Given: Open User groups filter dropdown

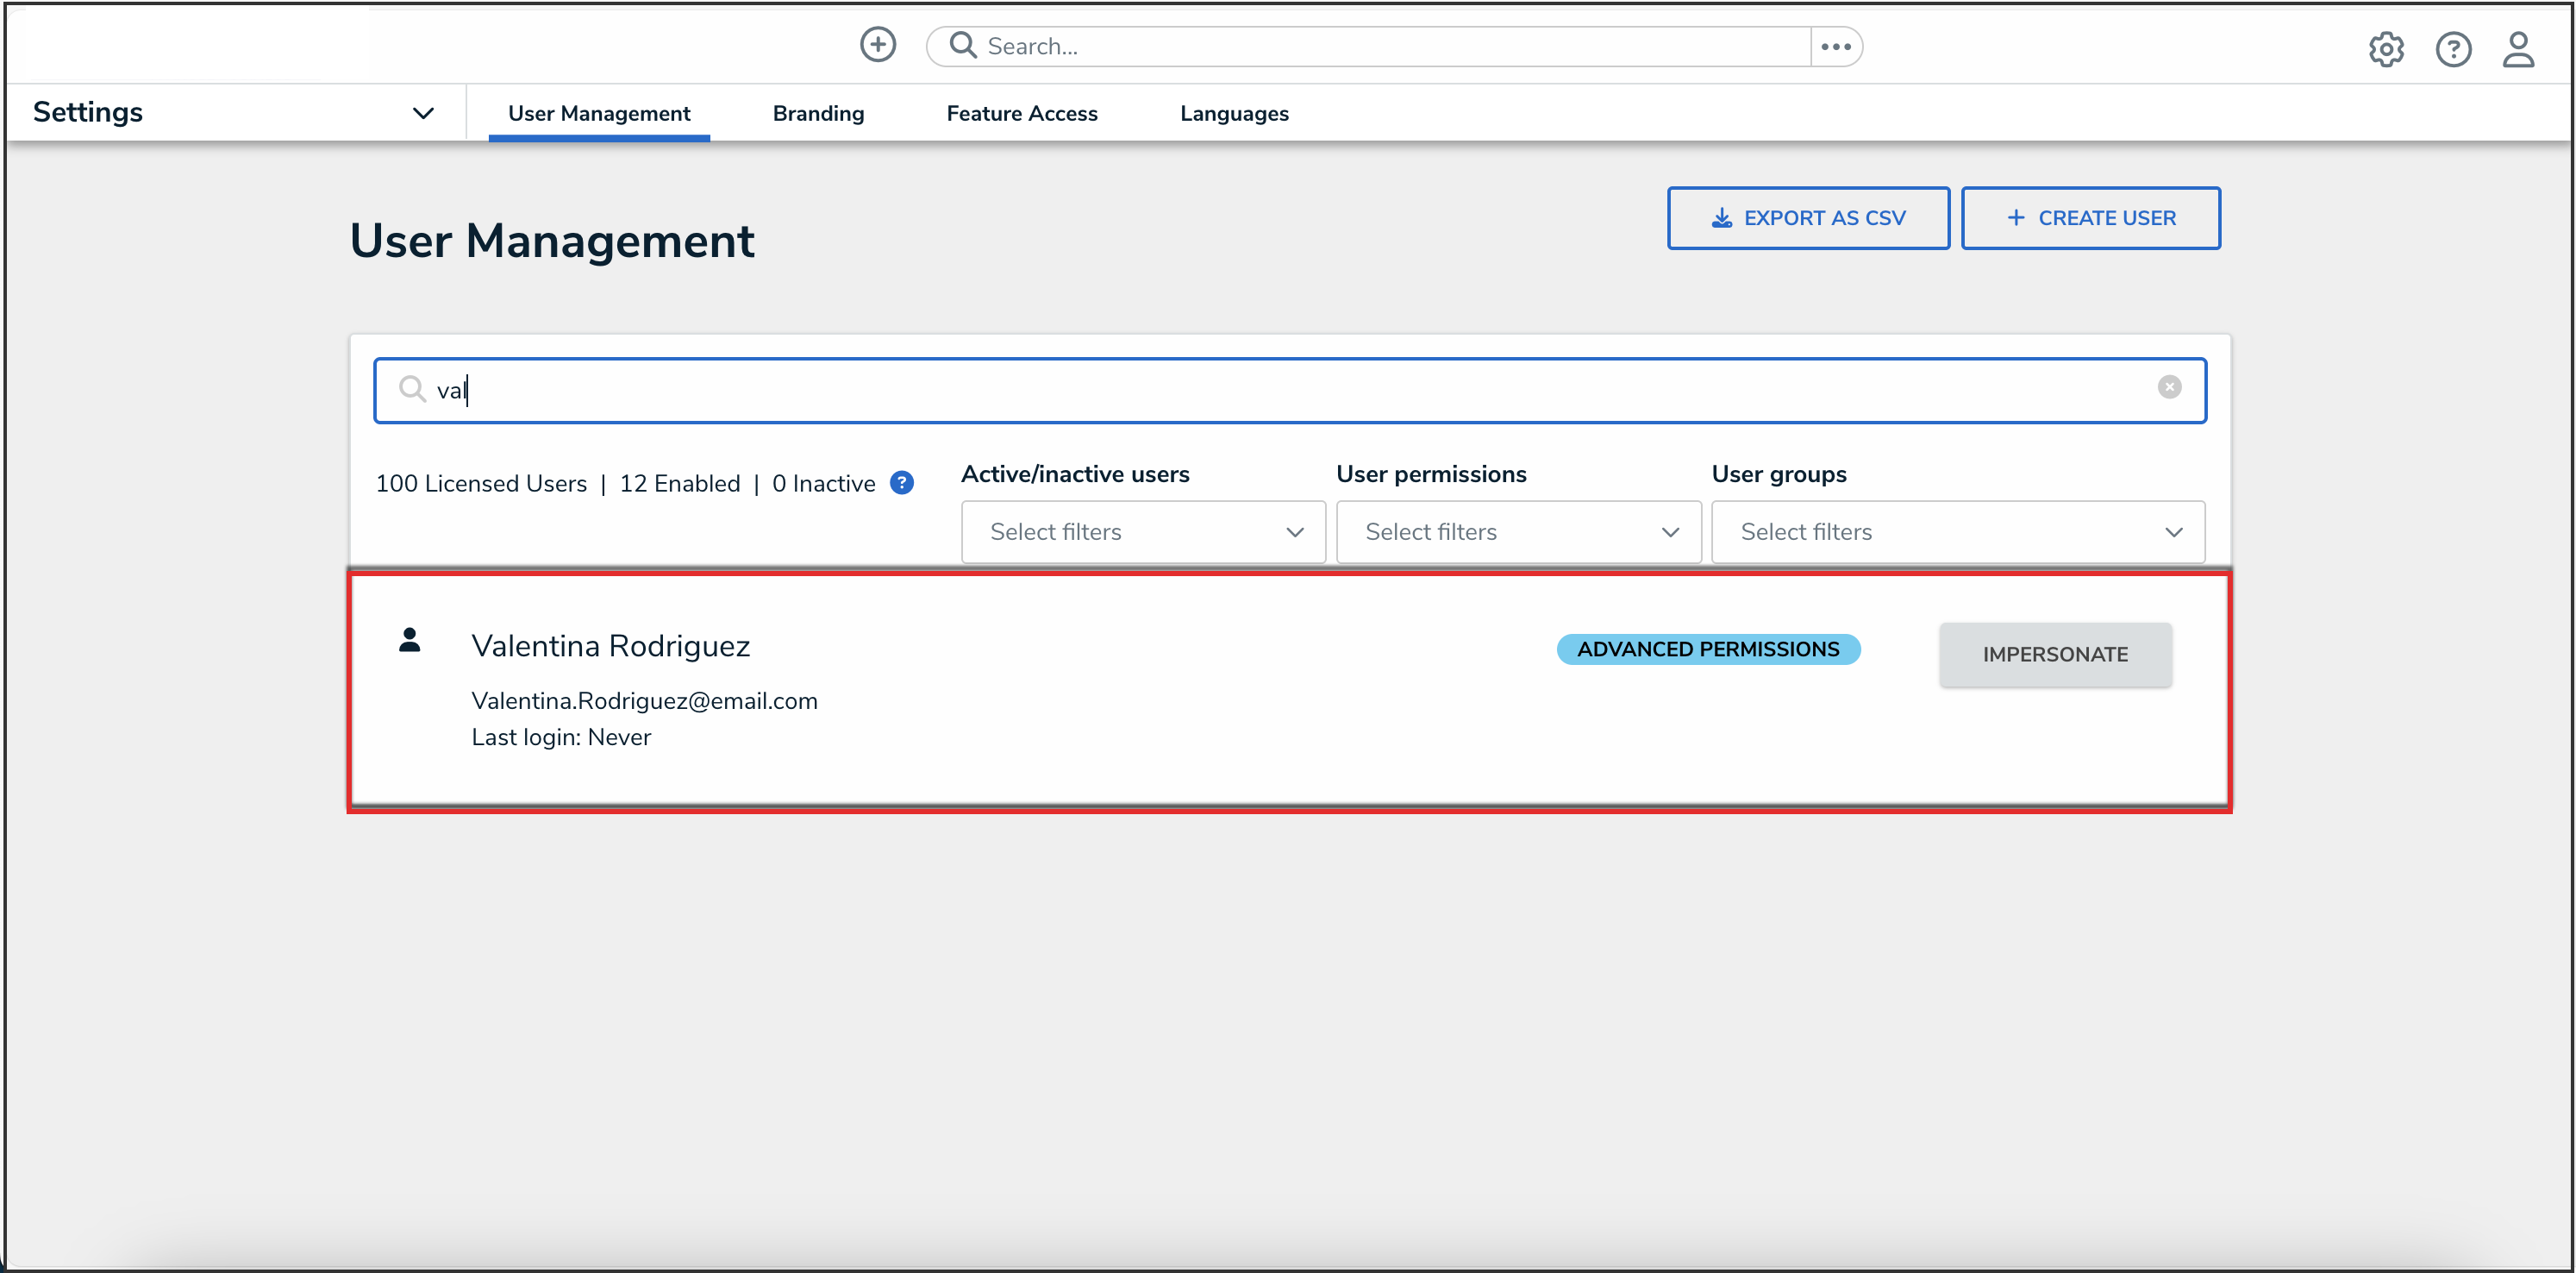Looking at the screenshot, I should point(1957,532).
